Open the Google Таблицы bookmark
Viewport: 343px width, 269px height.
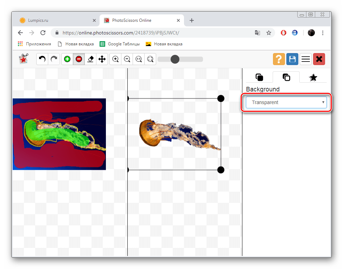click(x=120, y=44)
